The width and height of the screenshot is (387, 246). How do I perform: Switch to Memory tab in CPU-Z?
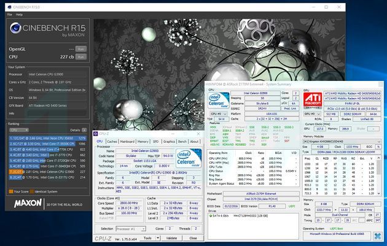pos(143,142)
